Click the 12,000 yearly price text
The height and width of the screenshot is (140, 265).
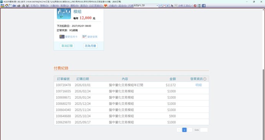click(86, 18)
